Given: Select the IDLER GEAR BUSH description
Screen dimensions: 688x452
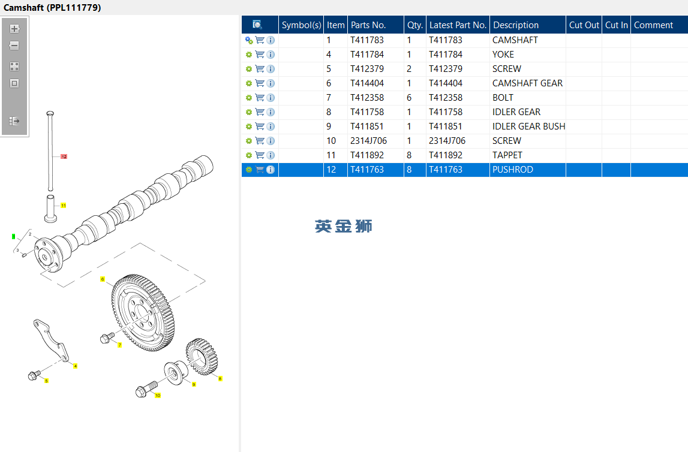Looking at the screenshot, I should [x=528, y=126].
